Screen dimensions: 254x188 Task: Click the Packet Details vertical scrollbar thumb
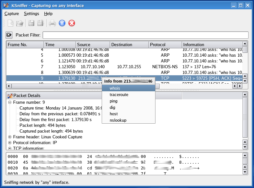click(x=245, y=117)
